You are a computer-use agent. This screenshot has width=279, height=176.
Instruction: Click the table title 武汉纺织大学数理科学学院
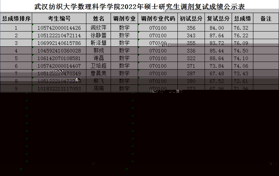point(139,6)
